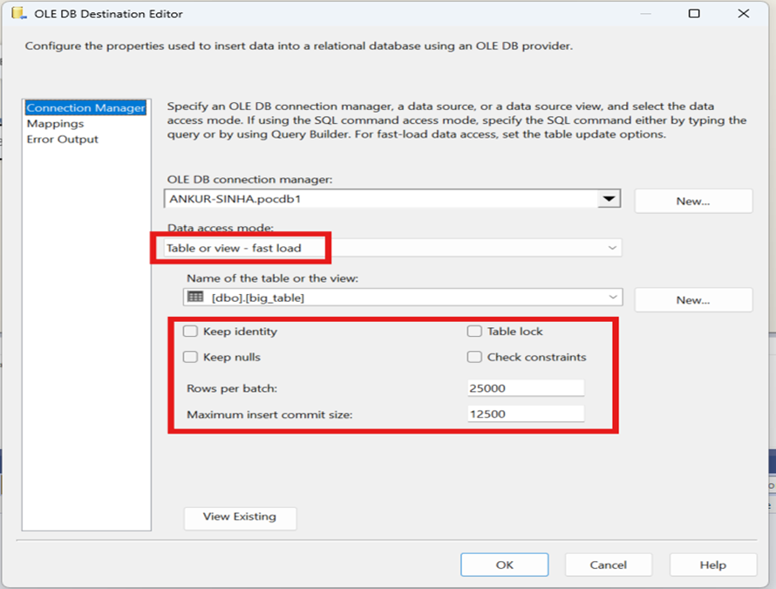Switch to the Mappings page

[55, 124]
